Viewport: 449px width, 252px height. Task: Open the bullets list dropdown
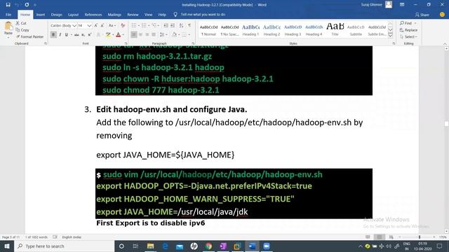pyautogui.click(x=139, y=26)
